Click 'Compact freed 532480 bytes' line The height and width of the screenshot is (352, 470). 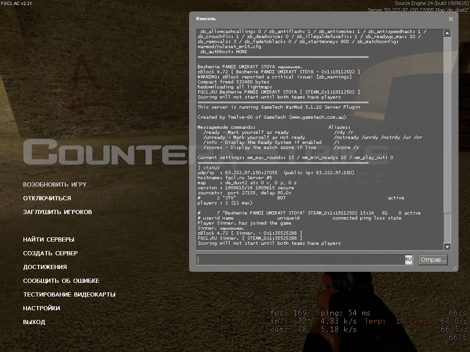coord(233,82)
